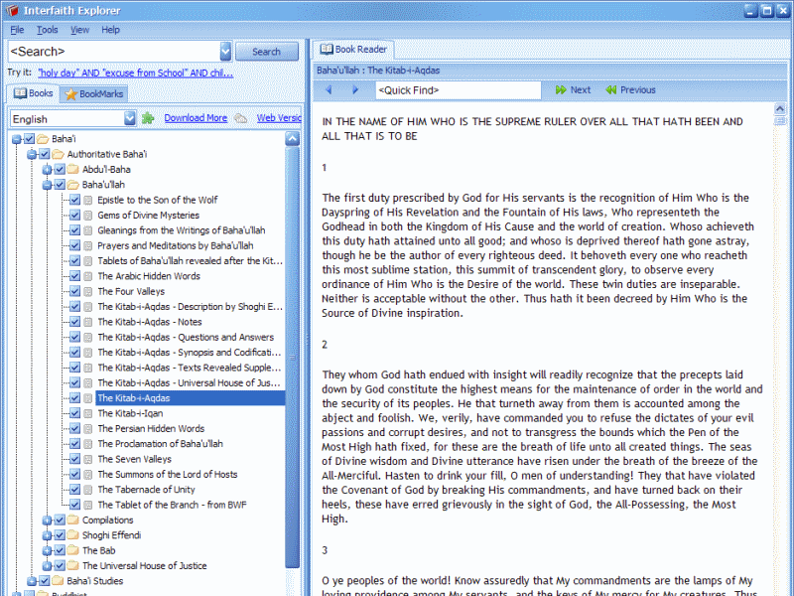Focus the Quick Find input field

pyautogui.click(x=459, y=90)
